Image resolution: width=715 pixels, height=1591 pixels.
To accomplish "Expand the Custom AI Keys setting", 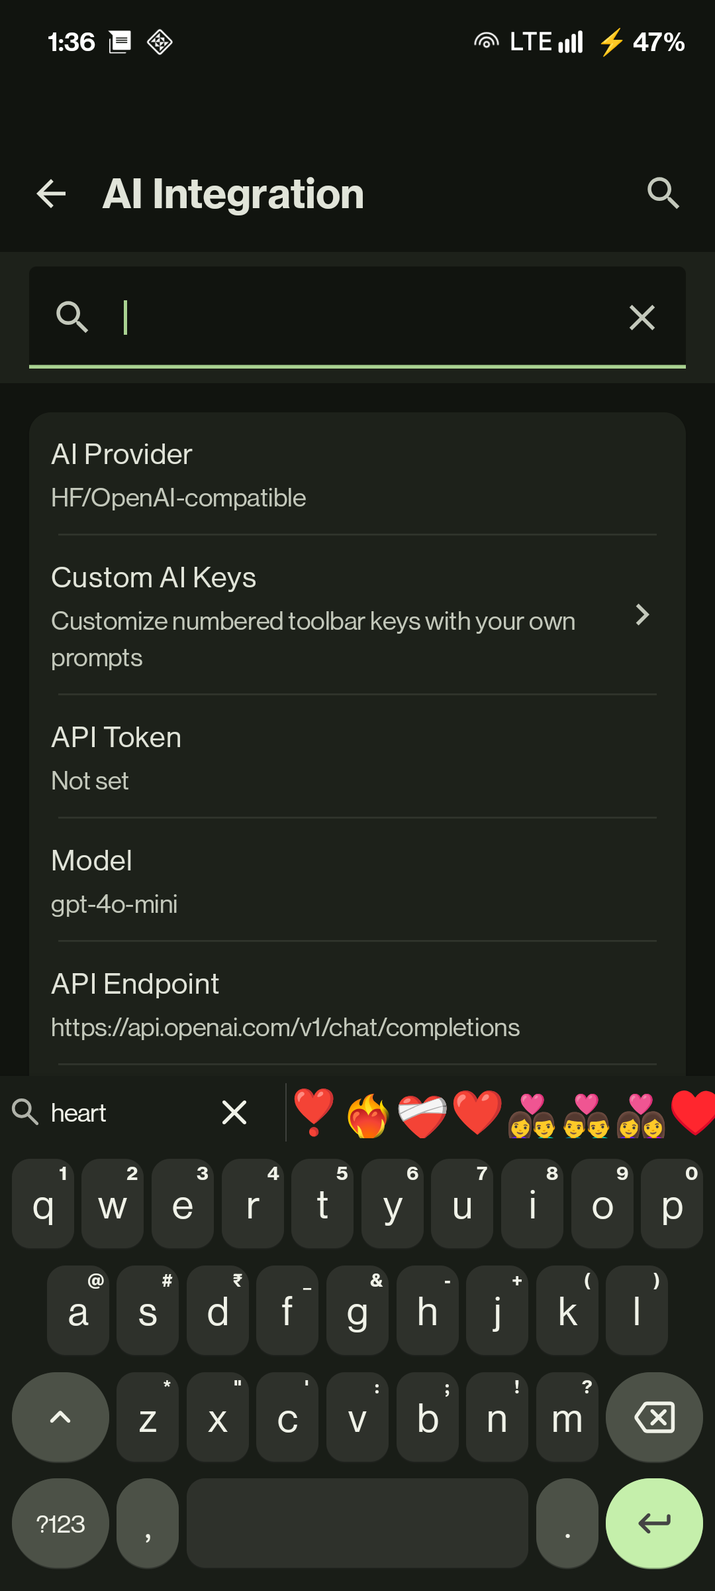I will pyautogui.click(x=358, y=615).
